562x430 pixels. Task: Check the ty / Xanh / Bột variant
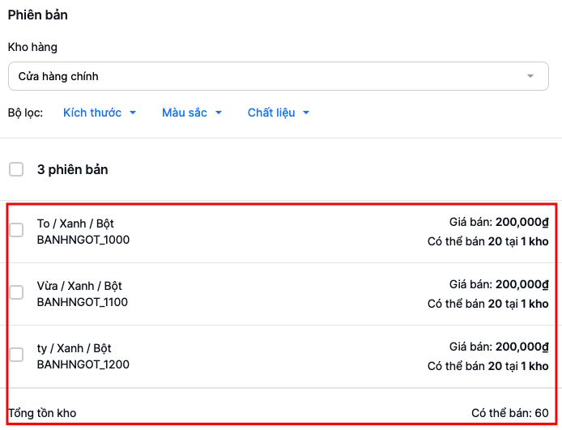(16, 355)
